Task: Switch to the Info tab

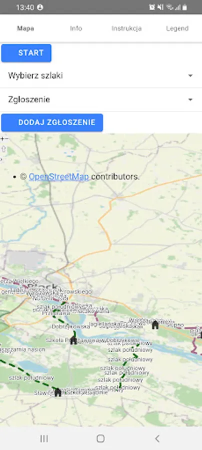Action: [x=76, y=28]
